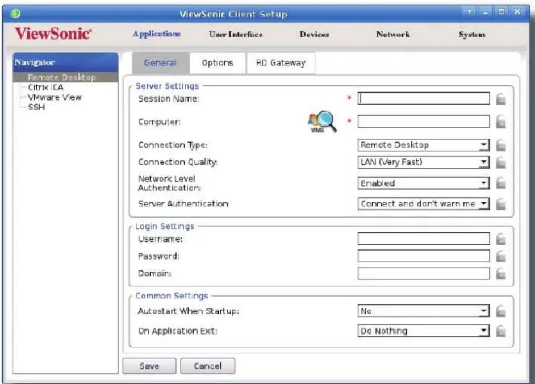Expand the Network Level Authentication dropdown
This screenshot has height=384, width=535.
pyautogui.click(x=424, y=183)
